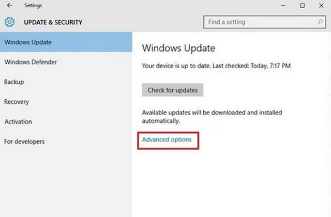
Task: Click the magnifier search icon
Action: [x=320, y=22]
